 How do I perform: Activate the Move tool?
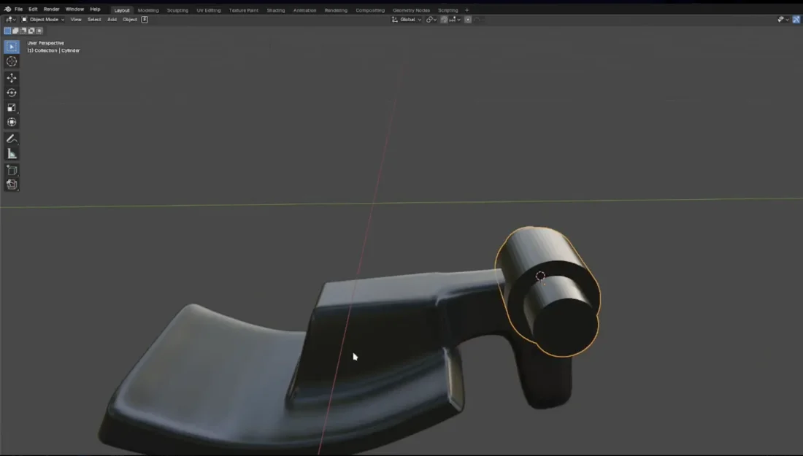(x=12, y=78)
